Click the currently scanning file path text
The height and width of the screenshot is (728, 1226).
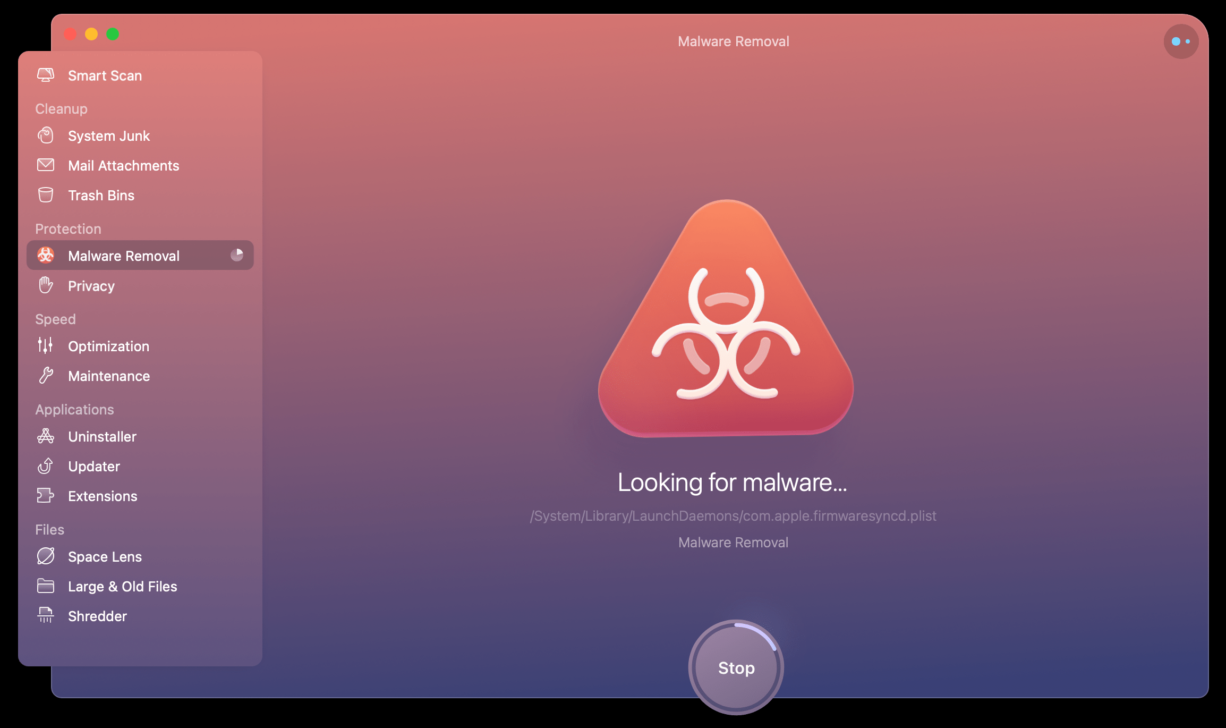click(732, 515)
